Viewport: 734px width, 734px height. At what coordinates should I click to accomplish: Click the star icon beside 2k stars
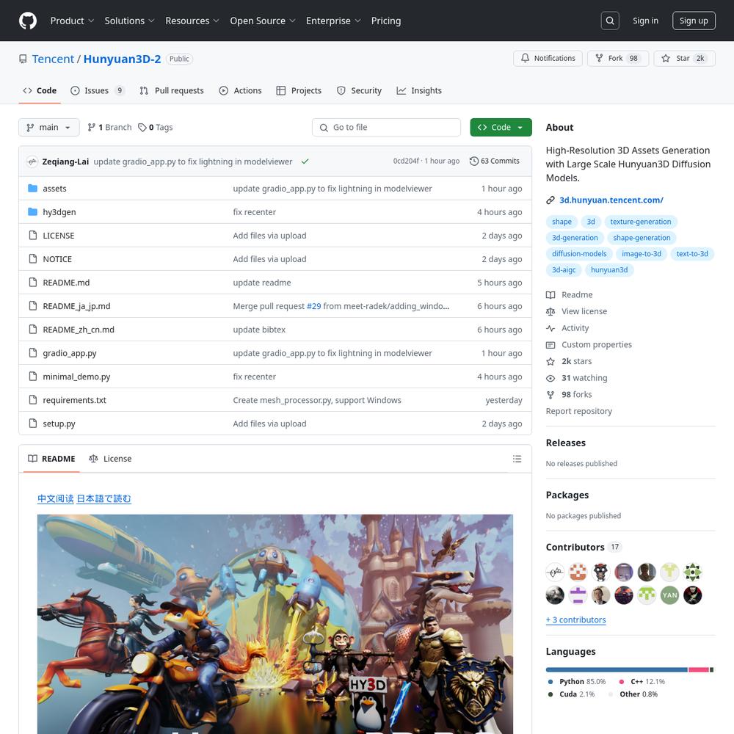tap(550, 361)
